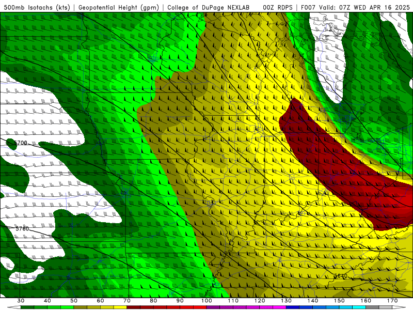Viewport: 413px width, 310px height.
Task: Click the 90 value on the color scale
Action: 180,301
